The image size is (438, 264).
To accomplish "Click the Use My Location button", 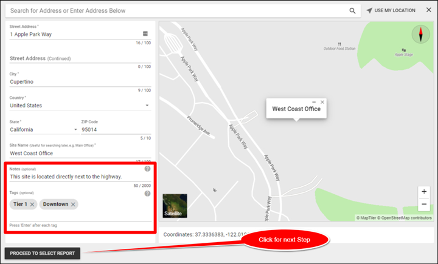I will tap(391, 10).
